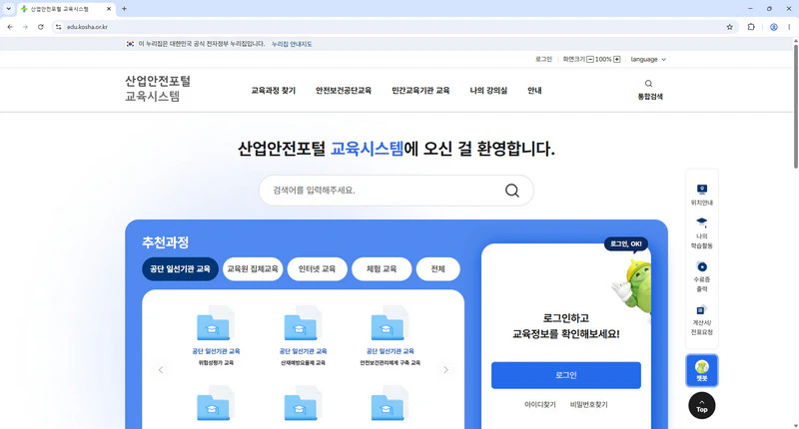The image size is (799, 429).
Task: Click 산업안전포털 교육시스템 logo
Action: [x=158, y=89]
